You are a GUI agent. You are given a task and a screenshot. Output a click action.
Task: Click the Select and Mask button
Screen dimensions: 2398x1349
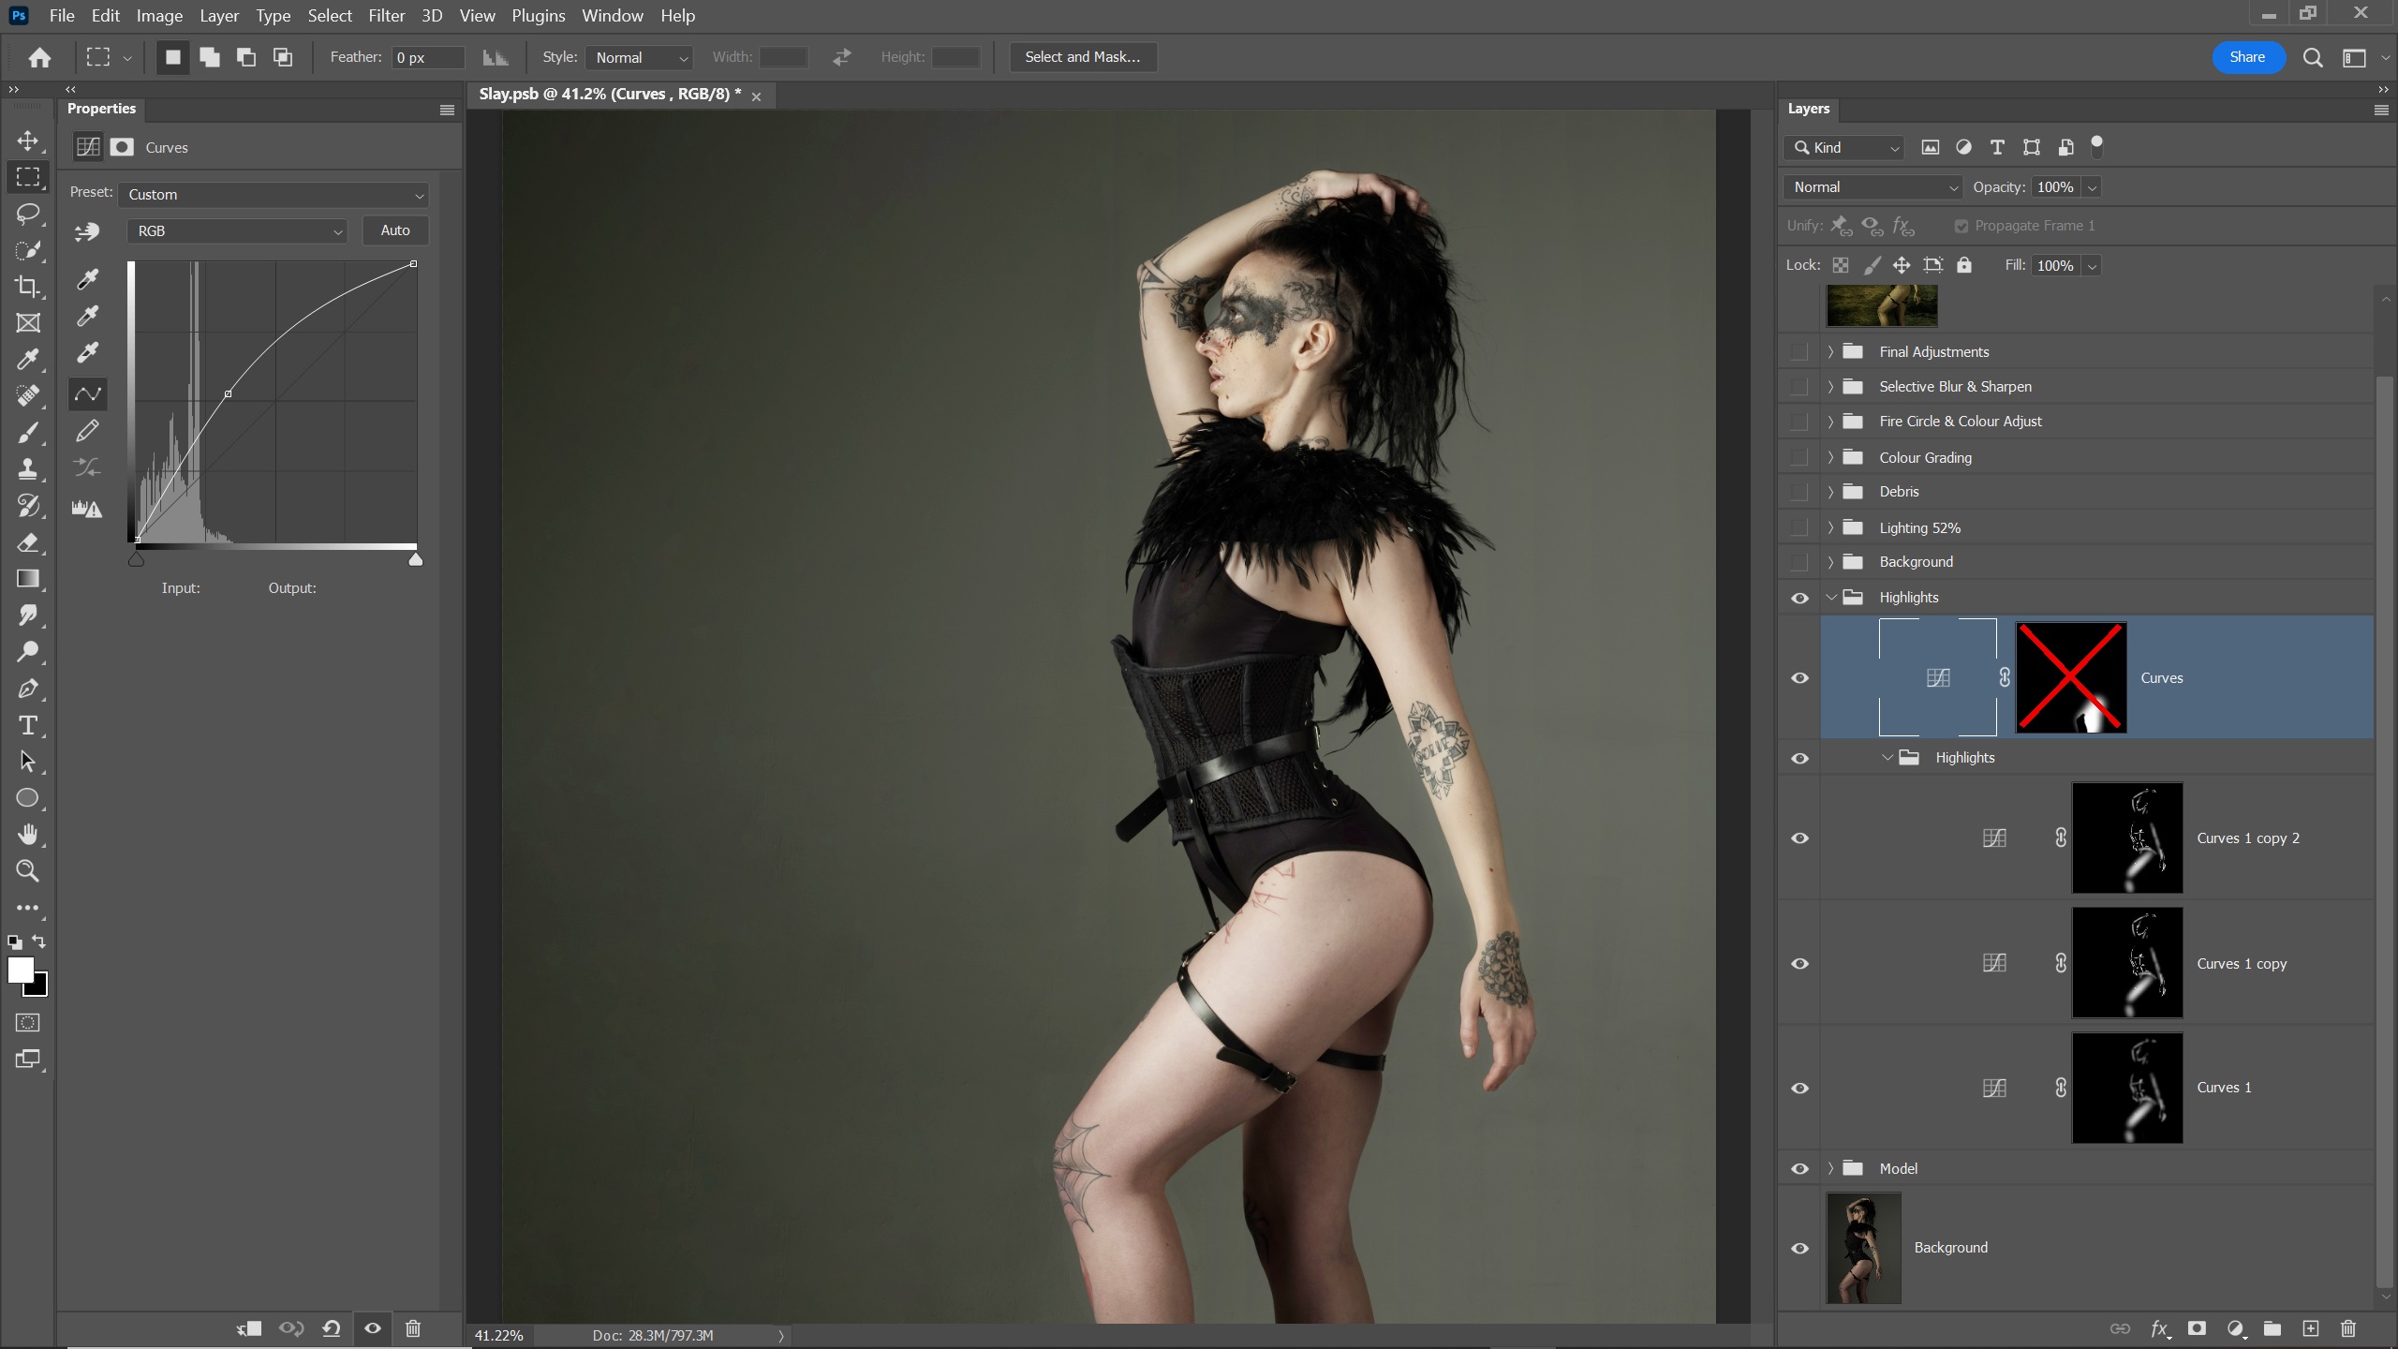[x=1082, y=57]
